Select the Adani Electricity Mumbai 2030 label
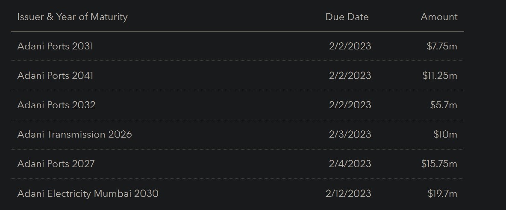506x210 pixels. [88, 193]
